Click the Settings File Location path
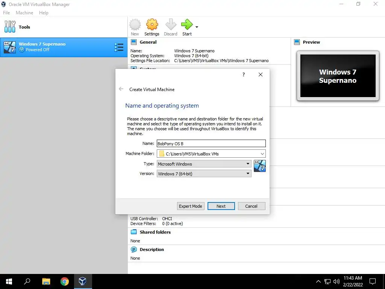The image size is (385, 289). (221, 61)
